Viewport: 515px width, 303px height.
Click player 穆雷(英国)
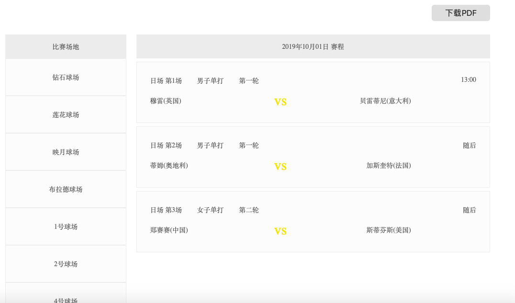click(166, 101)
